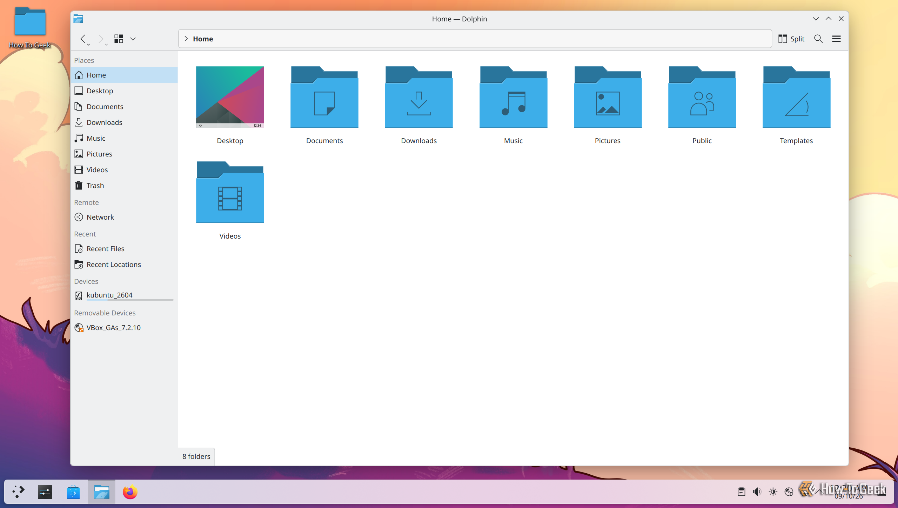Open brightness settings in system tray
This screenshot has height=508, width=898.
pos(773,492)
